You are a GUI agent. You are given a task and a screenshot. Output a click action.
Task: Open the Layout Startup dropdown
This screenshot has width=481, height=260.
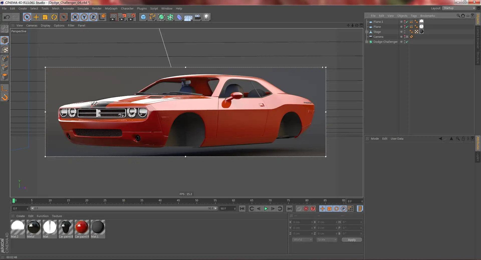[x=459, y=8]
